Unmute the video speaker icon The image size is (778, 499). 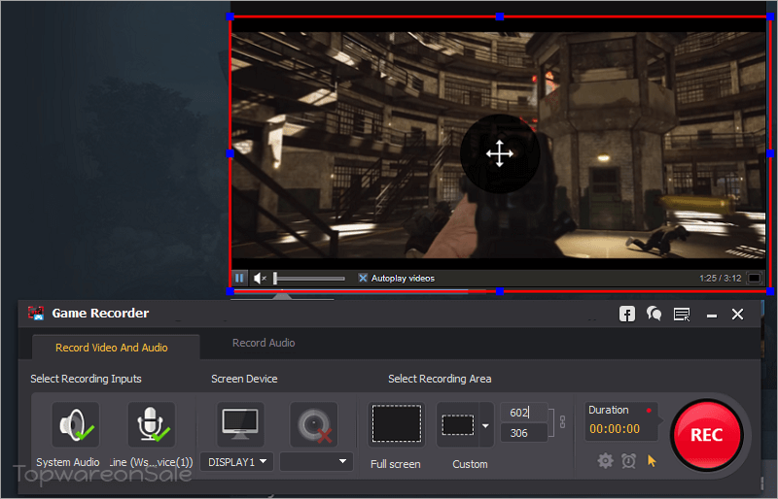click(x=260, y=278)
